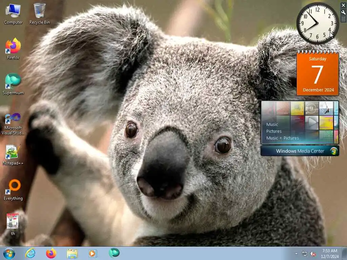Open Windows Explorer from the taskbar
This screenshot has width=347, height=260.
click(x=72, y=254)
